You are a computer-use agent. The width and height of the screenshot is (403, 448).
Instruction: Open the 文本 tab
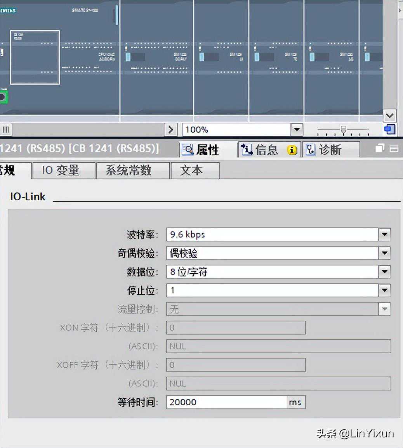click(191, 170)
